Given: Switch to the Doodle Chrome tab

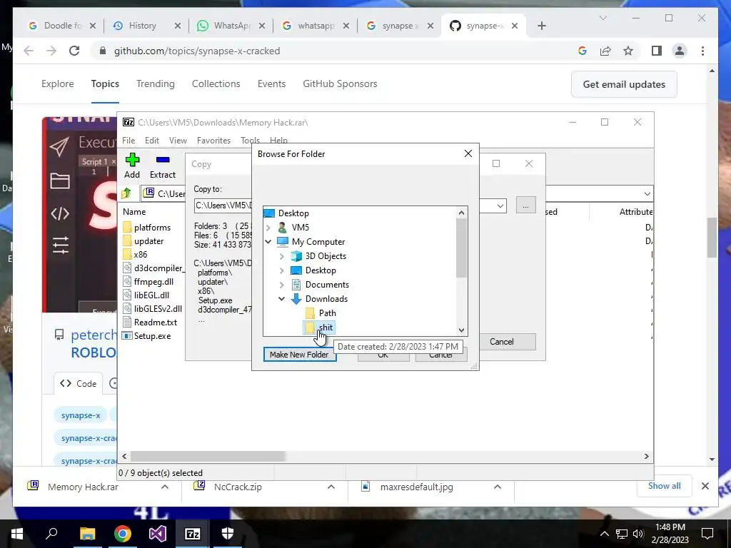Looking at the screenshot, I should 62,26.
